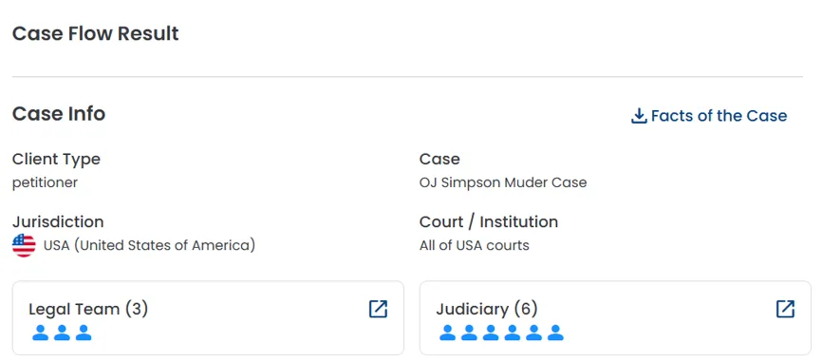Select fourth Judiciary member icon
822x362 pixels.
tap(513, 333)
